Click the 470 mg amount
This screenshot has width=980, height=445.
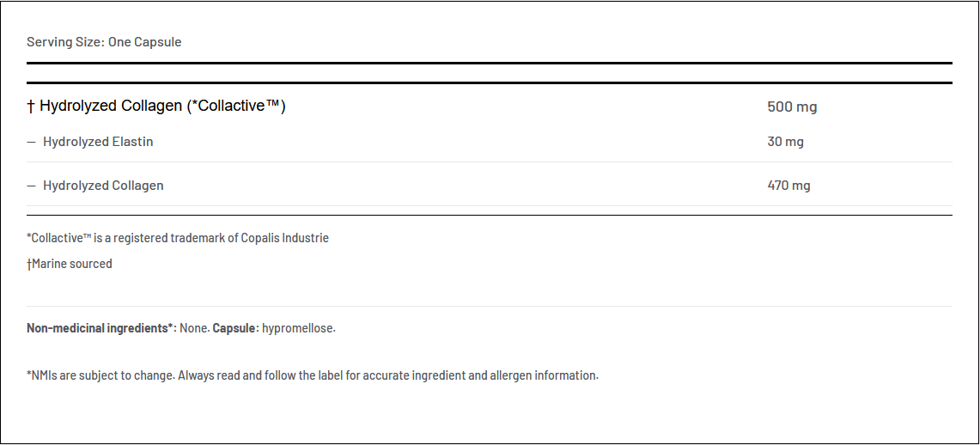[788, 186]
